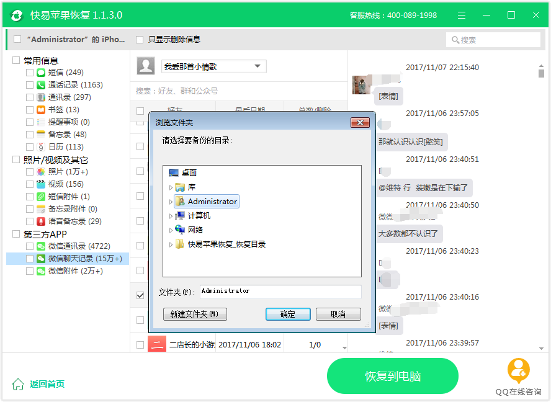This screenshot has width=551, height=402.
Task: Click the 微信附件 WeChat icon
Action: [x=41, y=271]
